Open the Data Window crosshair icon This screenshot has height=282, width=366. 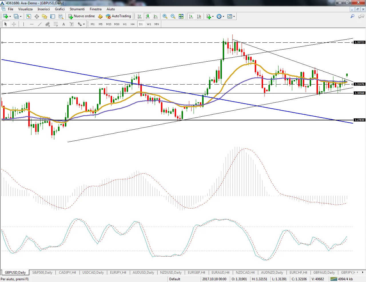click(x=37, y=16)
